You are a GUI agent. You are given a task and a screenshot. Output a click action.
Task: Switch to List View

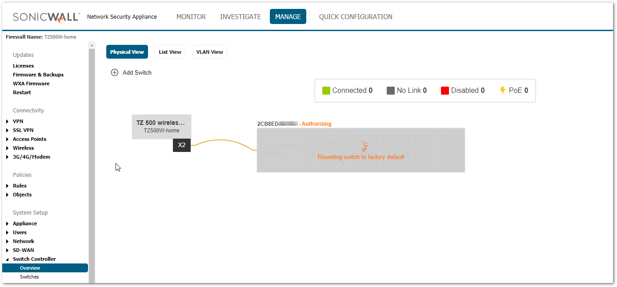pyautogui.click(x=170, y=52)
